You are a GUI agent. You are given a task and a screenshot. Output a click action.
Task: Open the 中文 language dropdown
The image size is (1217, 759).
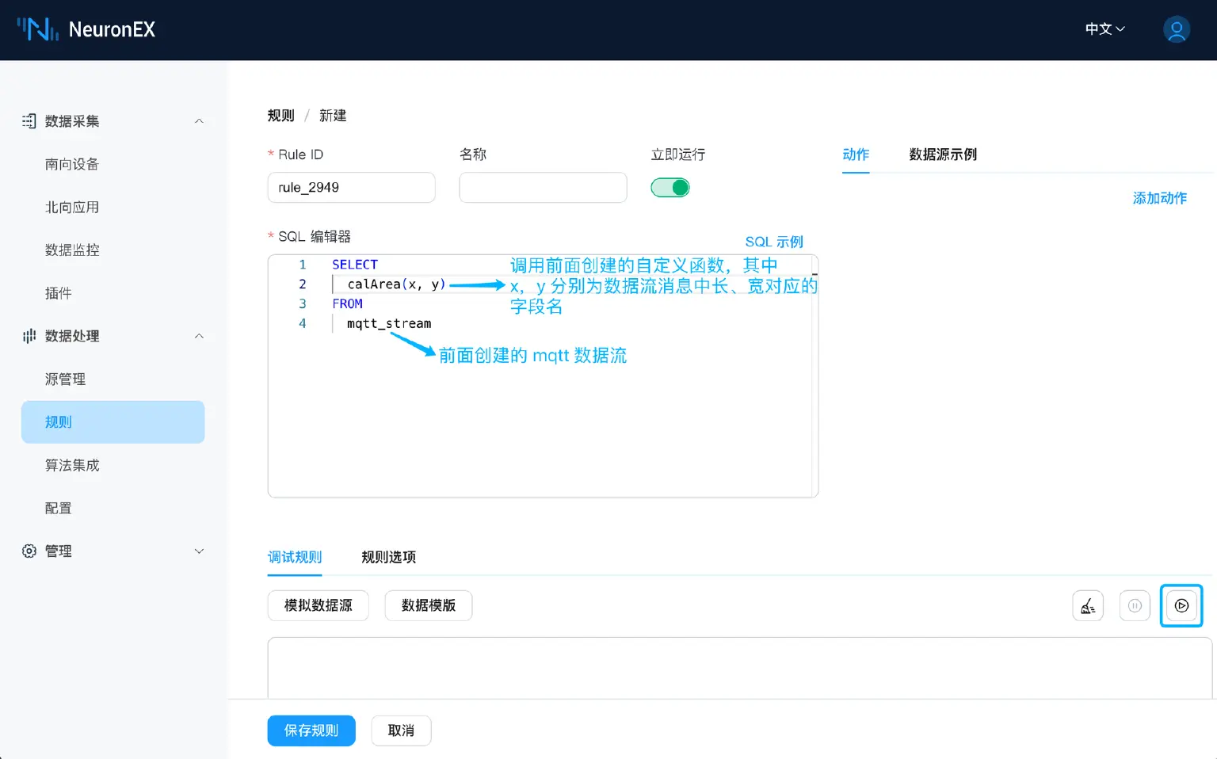pyautogui.click(x=1104, y=29)
